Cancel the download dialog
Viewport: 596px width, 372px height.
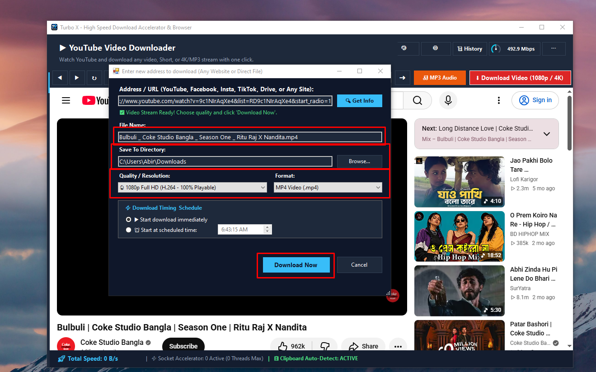click(x=360, y=265)
